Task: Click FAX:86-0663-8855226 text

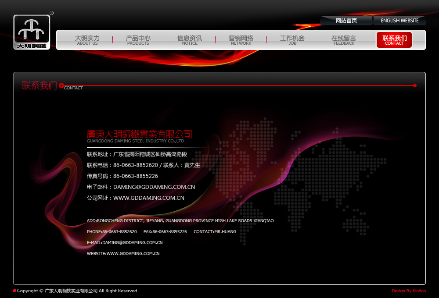Action: (165, 232)
